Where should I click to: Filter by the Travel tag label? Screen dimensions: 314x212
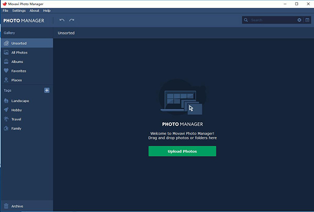[16, 119]
